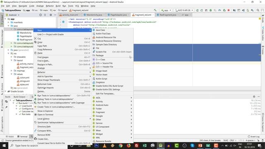265x149 pixels.
Task: Open the AVD device selector dropdown
Action: 184,10
